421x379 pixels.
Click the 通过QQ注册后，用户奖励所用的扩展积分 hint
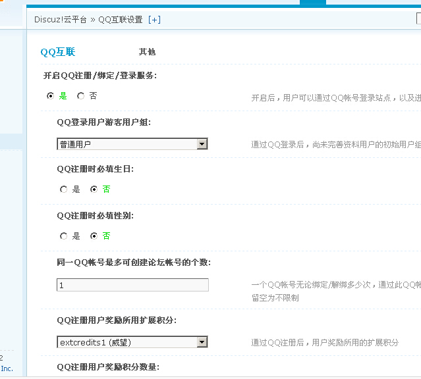click(325, 343)
